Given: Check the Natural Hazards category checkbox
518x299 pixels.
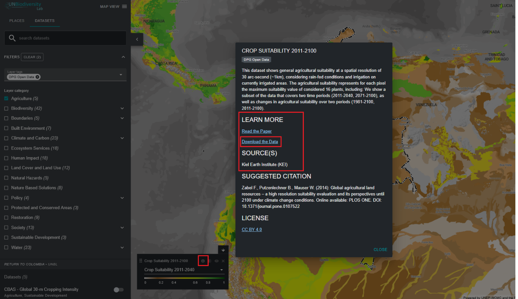Looking at the screenshot, I should (6, 178).
